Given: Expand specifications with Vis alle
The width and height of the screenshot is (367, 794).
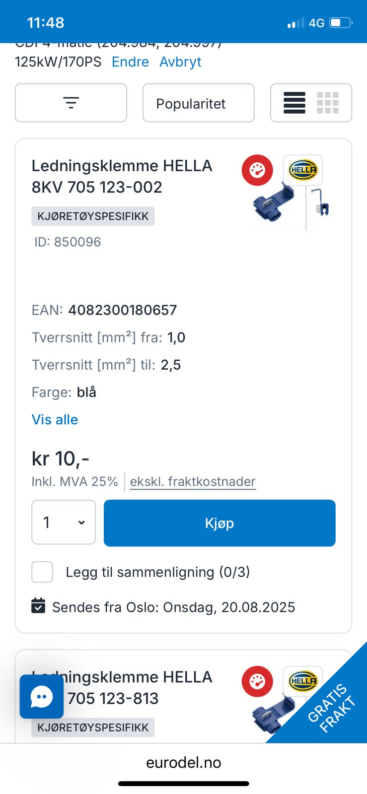Looking at the screenshot, I should 55,420.
